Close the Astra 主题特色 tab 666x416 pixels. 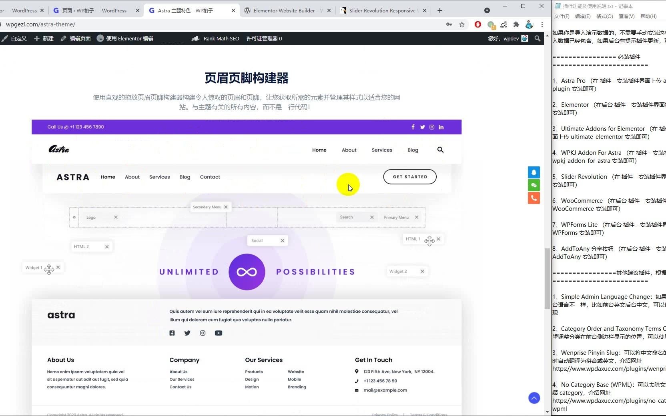(x=233, y=10)
